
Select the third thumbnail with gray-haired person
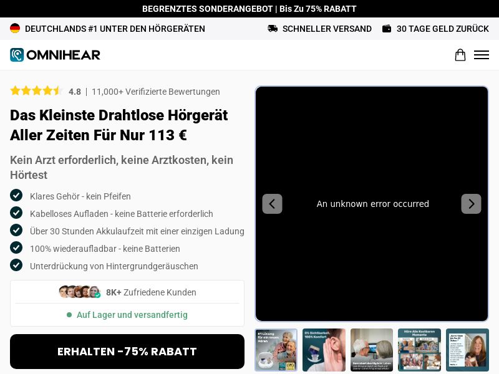(372, 350)
